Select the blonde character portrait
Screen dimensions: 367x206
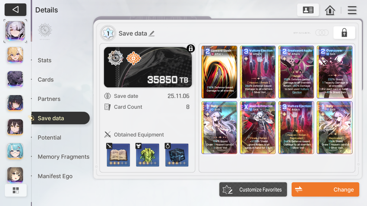[15, 55]
